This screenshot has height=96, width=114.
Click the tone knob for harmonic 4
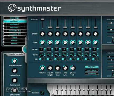pos(65,42)
